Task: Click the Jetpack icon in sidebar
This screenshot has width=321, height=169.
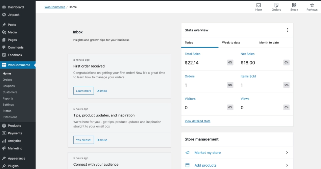Action: point(4,15)
